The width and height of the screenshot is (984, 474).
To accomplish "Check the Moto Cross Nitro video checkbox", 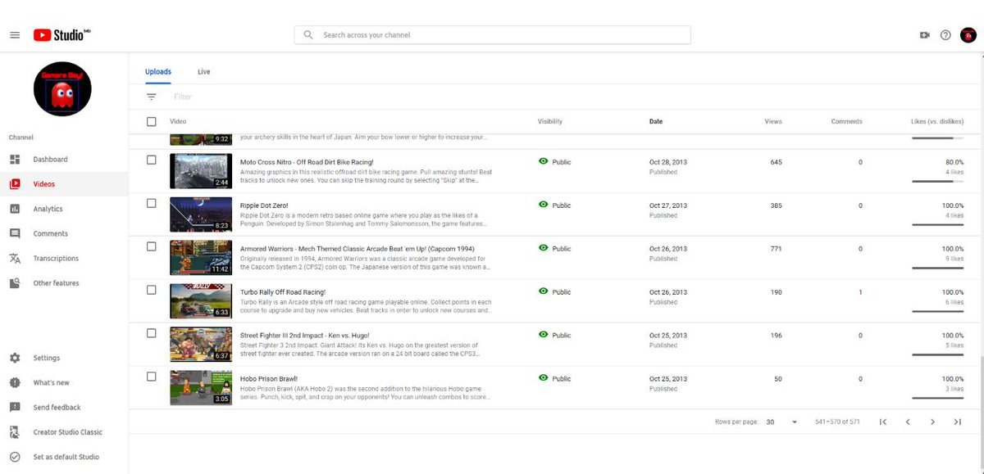I will pyautogui.click(x=151, y=160).
